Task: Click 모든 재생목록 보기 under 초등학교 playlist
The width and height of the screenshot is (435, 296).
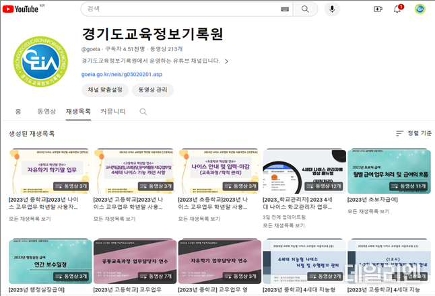Action: (x=199, y=219)
